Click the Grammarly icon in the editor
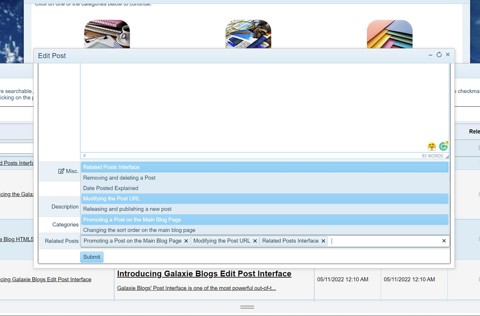This screenshot has height=316, width=480. pyautogui.click(x=443, y=146)
